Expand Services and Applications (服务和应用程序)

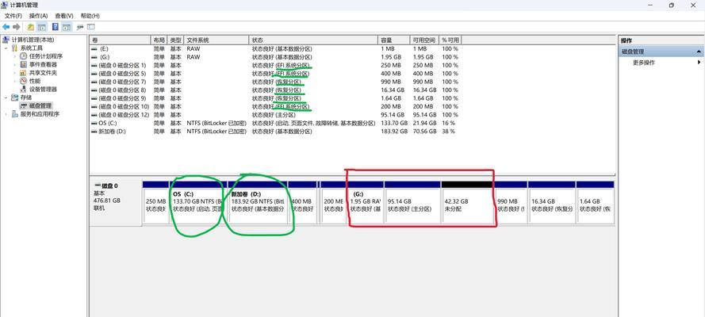point(6,114)
